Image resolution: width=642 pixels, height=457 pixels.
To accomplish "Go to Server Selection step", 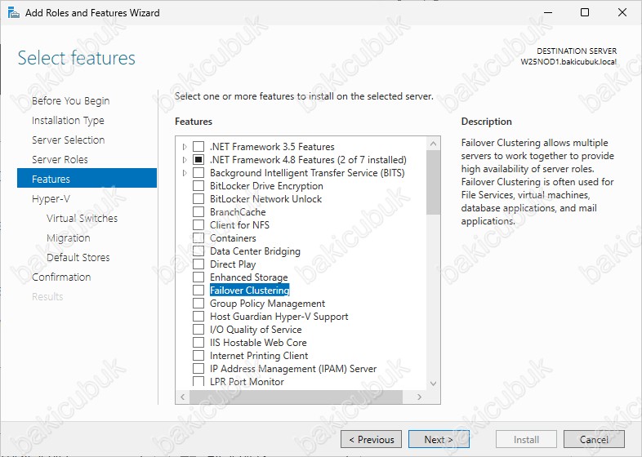I will 69,140.
